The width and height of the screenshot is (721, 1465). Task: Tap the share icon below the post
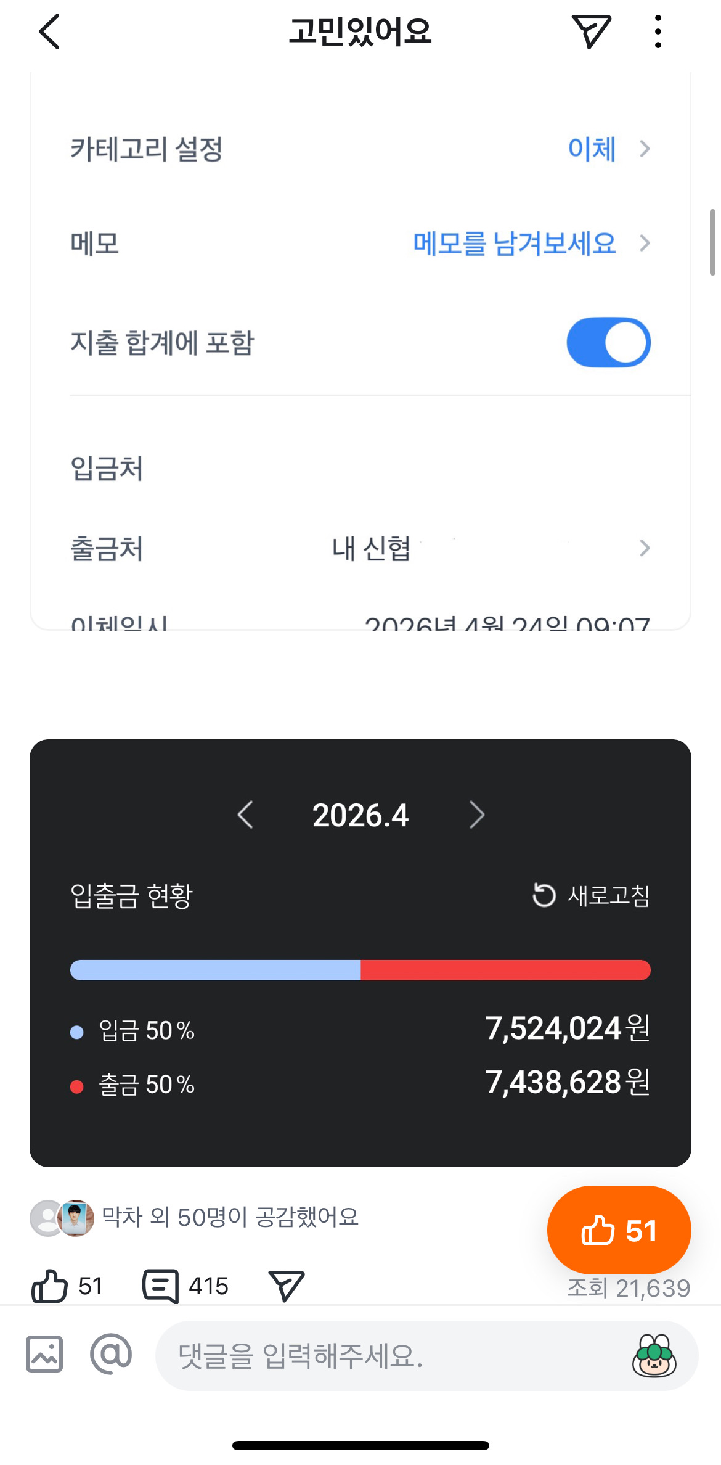pyautogui.click(x=286, y=1286)
